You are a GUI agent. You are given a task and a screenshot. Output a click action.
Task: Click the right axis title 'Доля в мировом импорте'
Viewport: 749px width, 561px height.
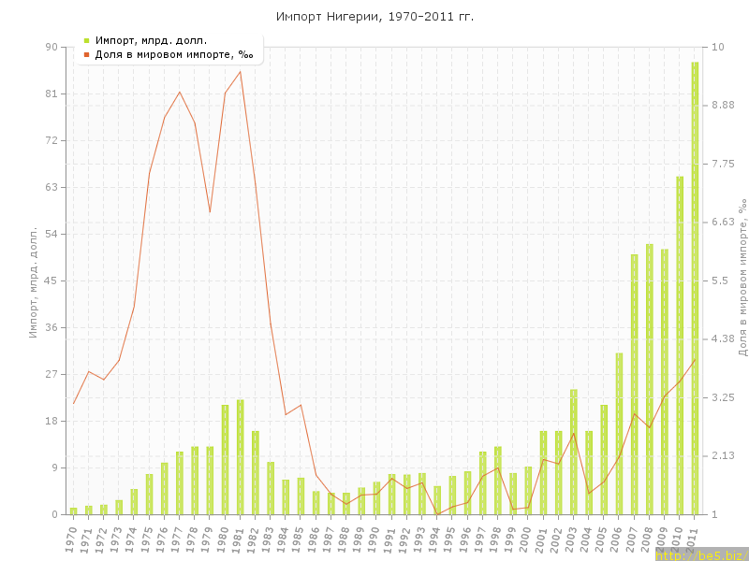(742, 277)
